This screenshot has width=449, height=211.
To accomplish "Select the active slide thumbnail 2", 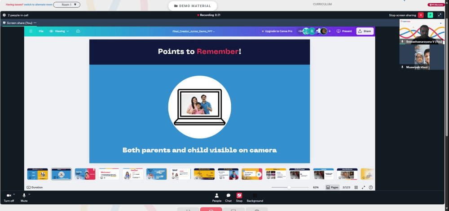I will pos(61,174).
